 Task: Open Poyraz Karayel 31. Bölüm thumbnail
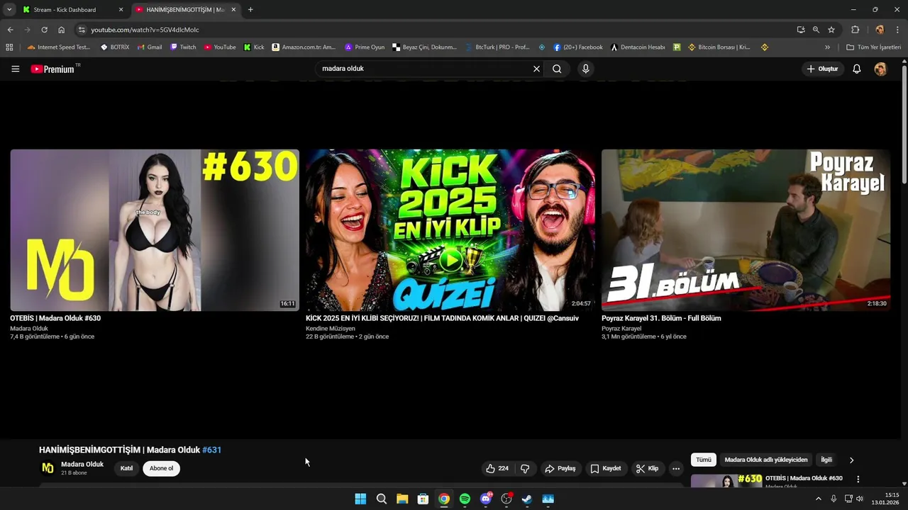point(746,230)
